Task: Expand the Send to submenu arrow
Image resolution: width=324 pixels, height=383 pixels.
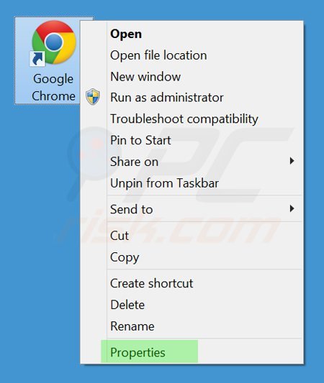Action: 292,209
